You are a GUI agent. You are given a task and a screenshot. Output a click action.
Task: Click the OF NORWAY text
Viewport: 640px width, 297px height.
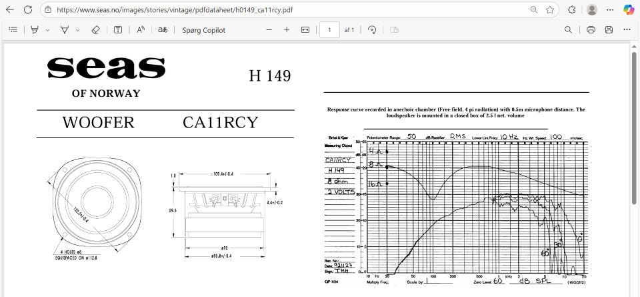point(106,93)
